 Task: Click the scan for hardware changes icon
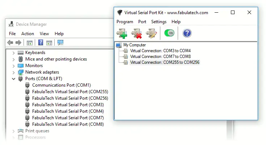click(x=60, y=43)
